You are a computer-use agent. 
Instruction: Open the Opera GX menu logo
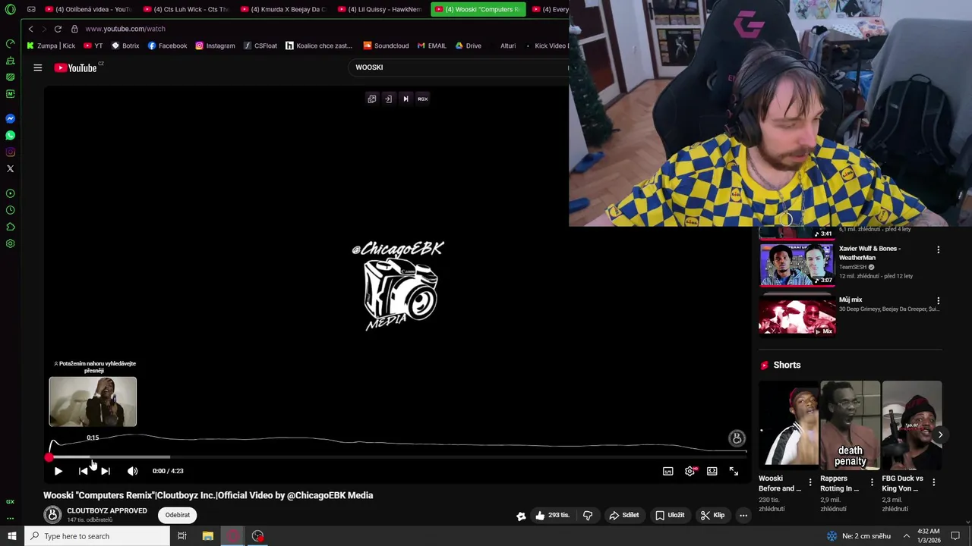(x=11, y=10)
